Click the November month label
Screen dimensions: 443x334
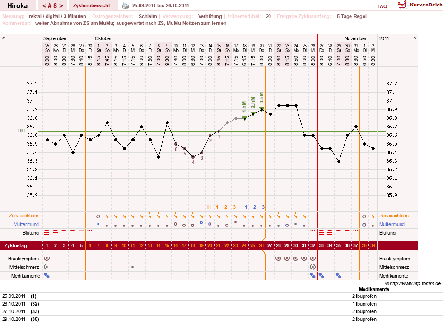(355, 38)
